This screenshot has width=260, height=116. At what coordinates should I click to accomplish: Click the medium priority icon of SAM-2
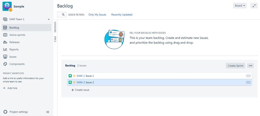(x=74, y=82)
